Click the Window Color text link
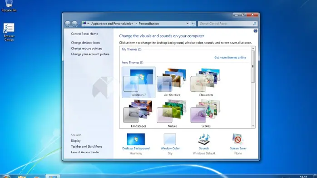The width and height of the screenshot is (317, 178). point(170,148)
